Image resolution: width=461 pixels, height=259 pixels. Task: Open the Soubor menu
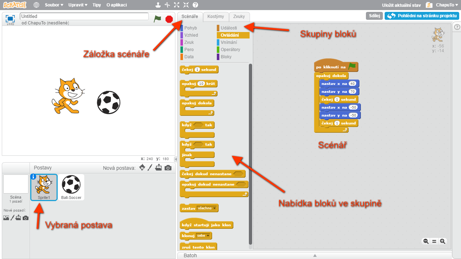(x=54, y=5)
